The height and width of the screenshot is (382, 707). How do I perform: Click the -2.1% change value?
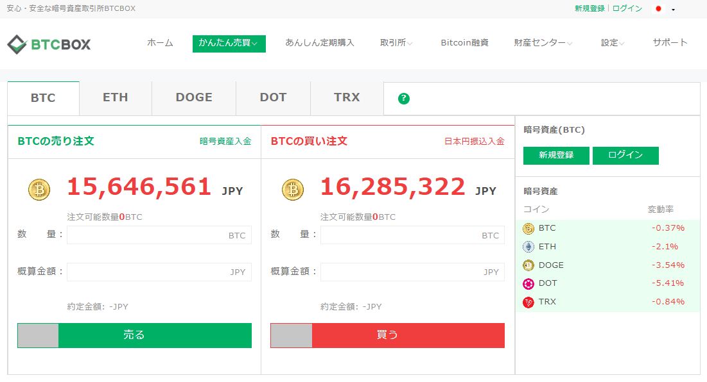click(x=665, y=247)
